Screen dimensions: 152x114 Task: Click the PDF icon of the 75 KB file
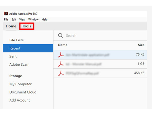tap(61, 54)
